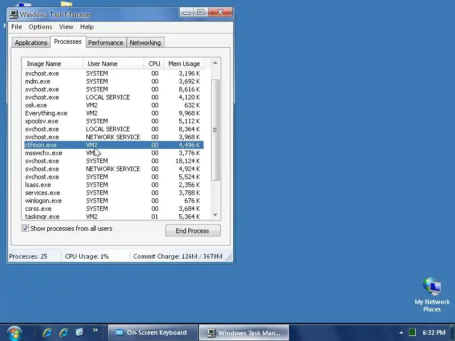Sort by User Name column header
The height and width of the screenshot is (341, 455).
(x=113, y=64)
